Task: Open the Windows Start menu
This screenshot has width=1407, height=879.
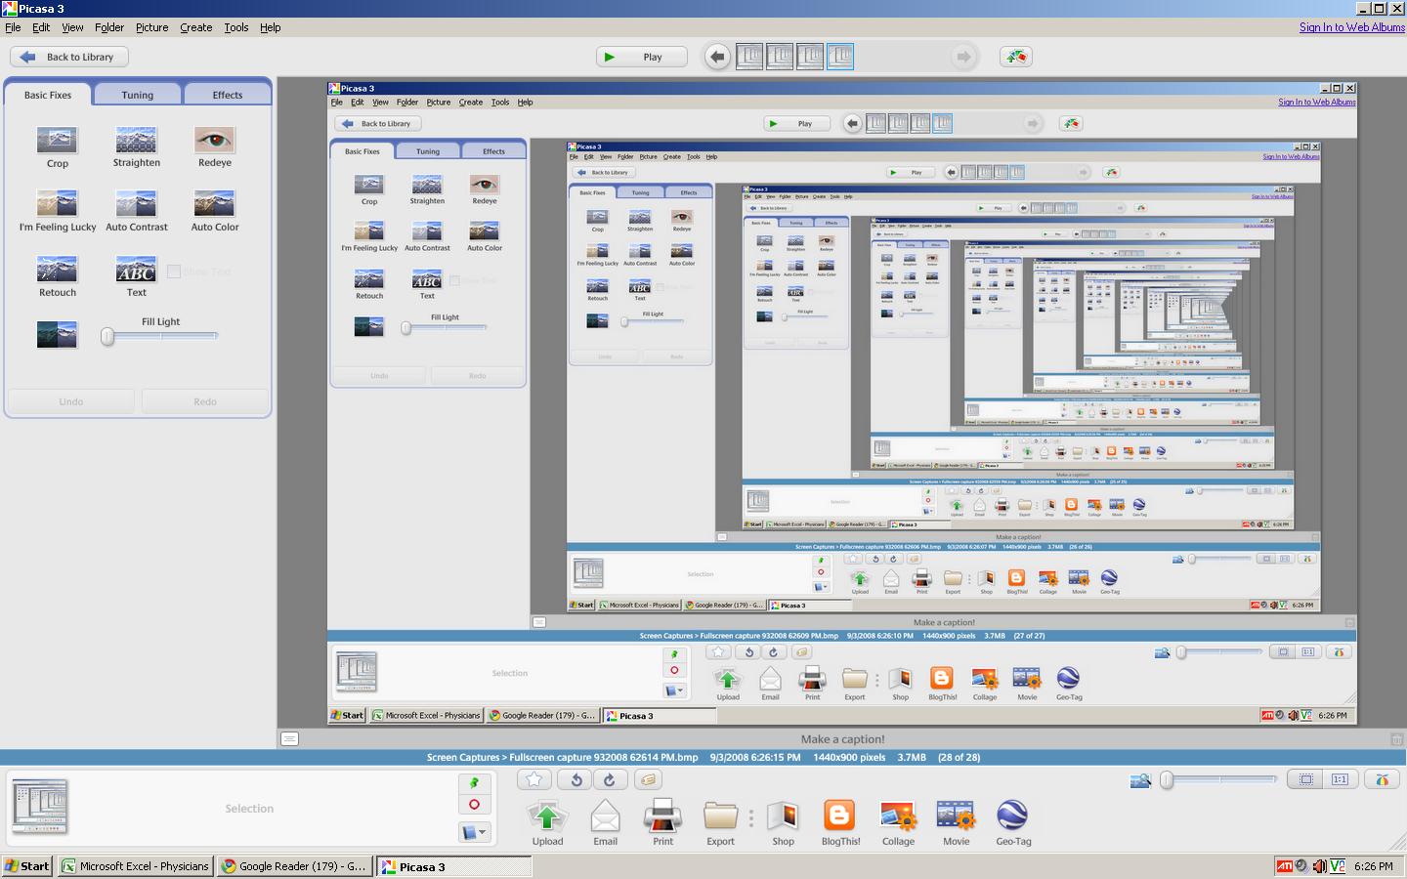Action: (x=26, y=865)
